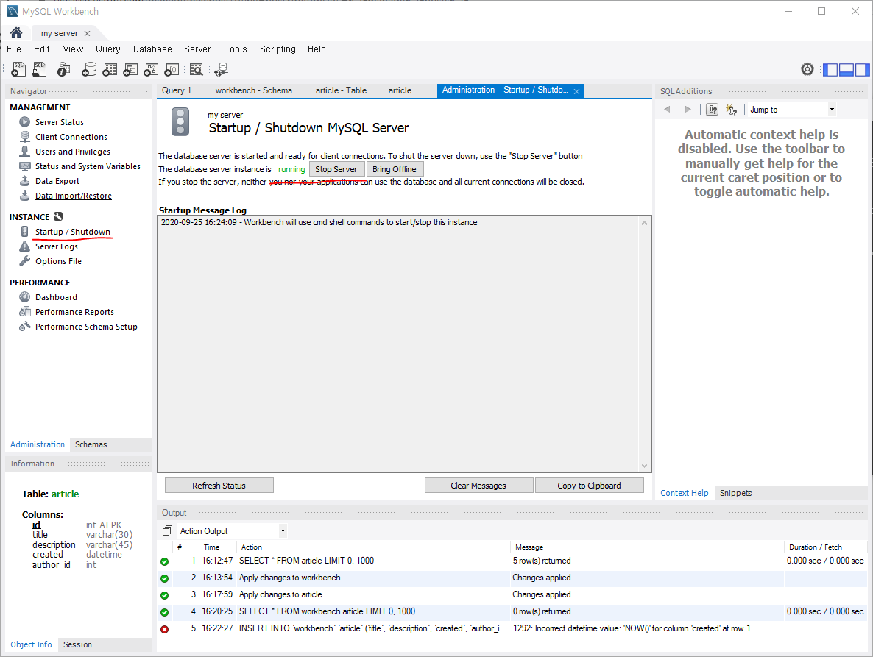Create new stored procedure toolbar icon
This screenshot has height=657, width=873.
coord(151,70)
